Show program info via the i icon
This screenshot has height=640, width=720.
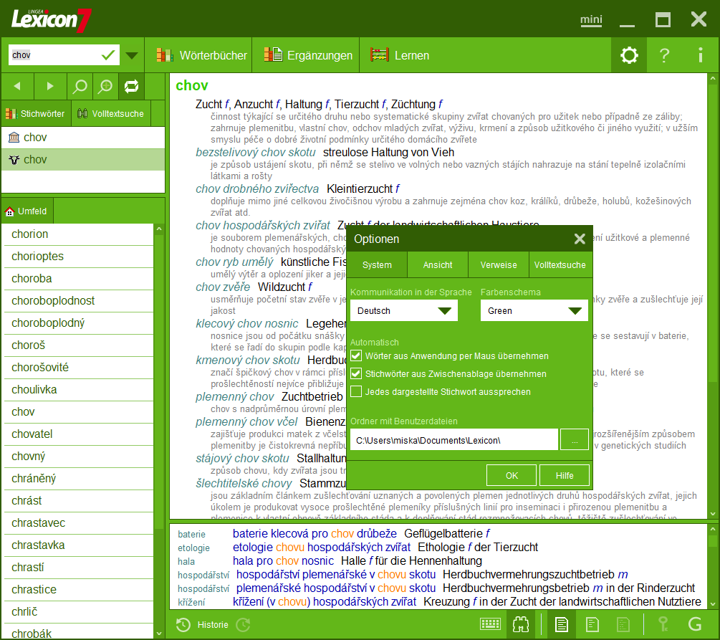click(x=700, y=55)
